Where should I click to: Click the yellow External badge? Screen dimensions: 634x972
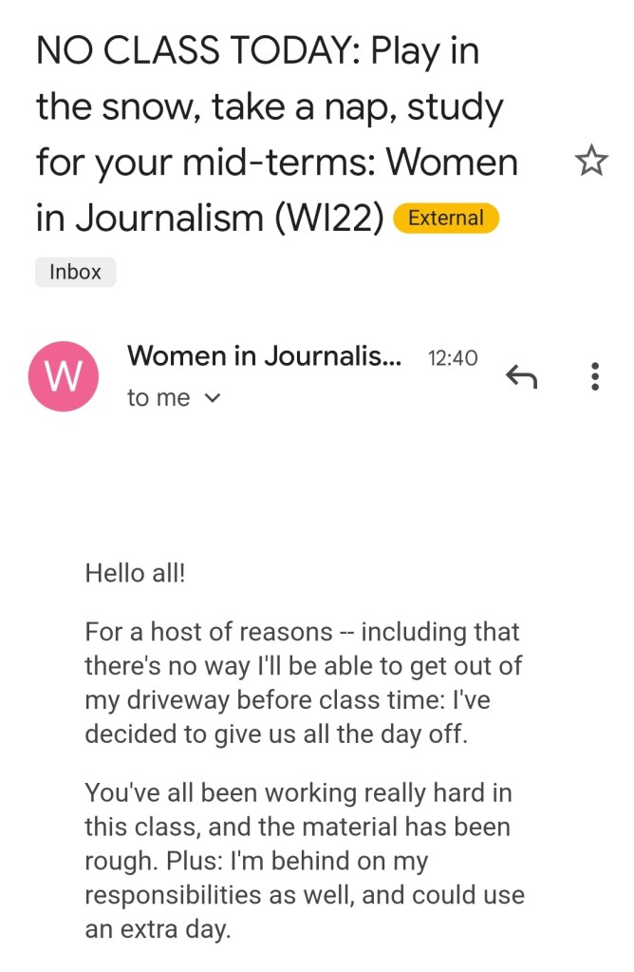click(445, 218)
